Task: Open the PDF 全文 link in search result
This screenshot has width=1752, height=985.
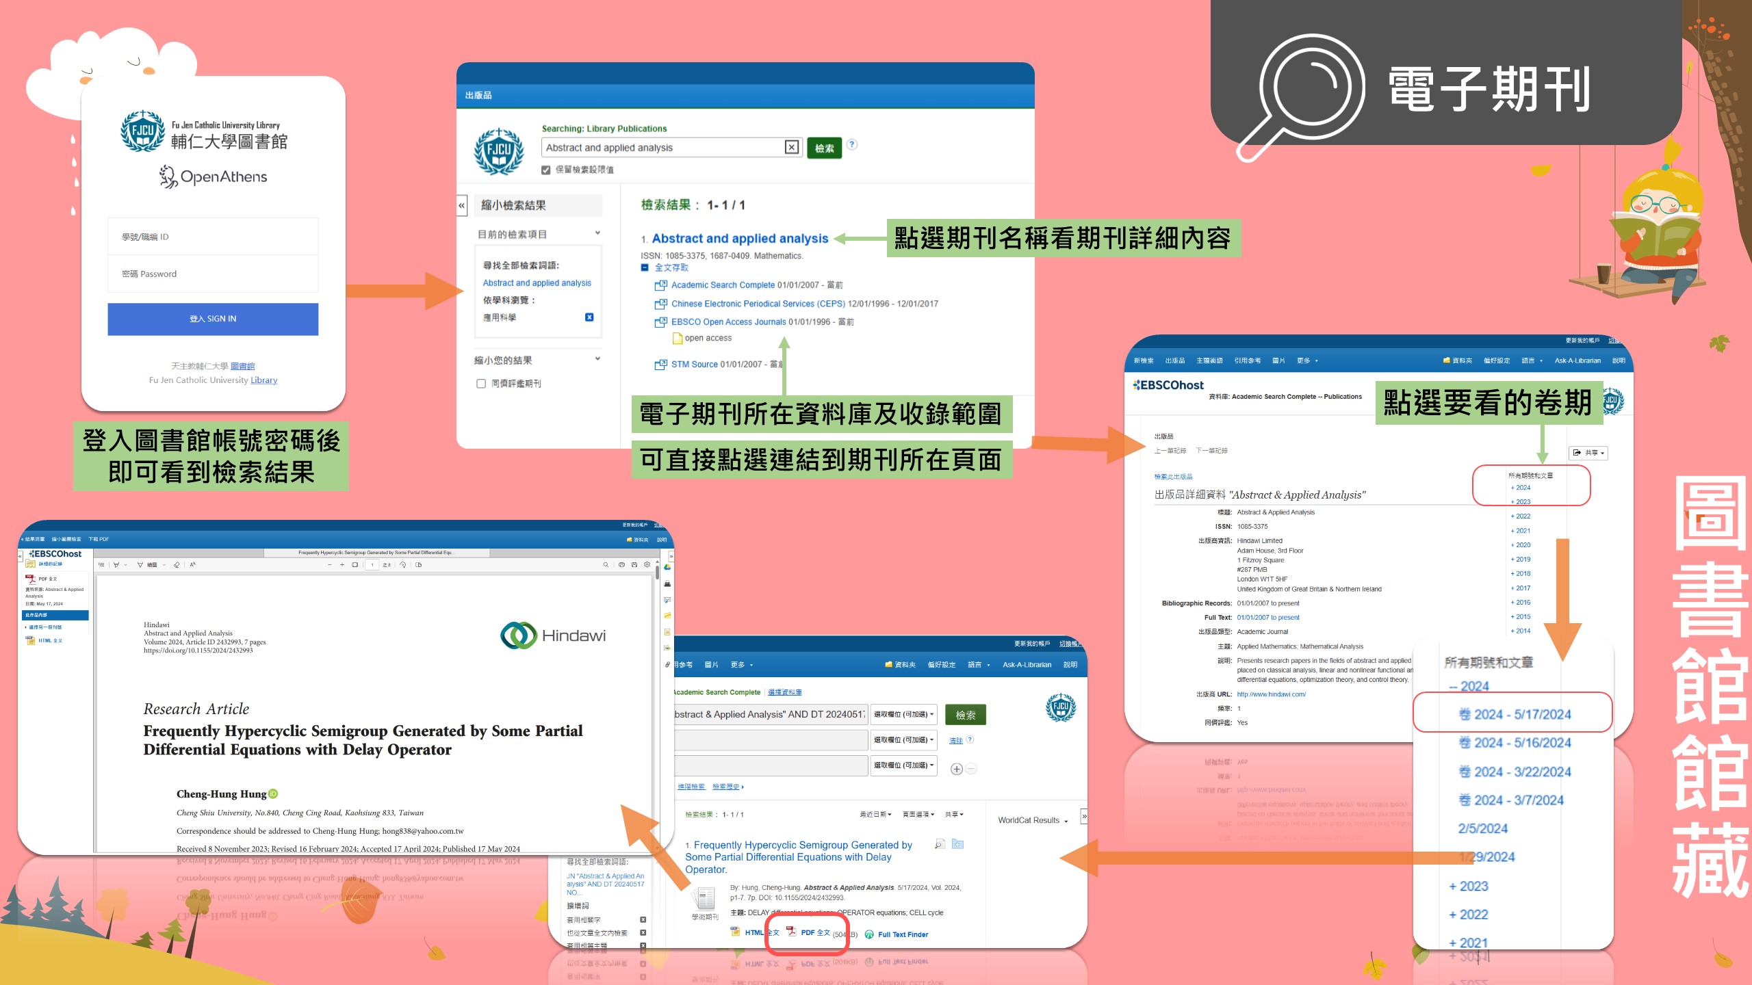Action: click(x=815, y=933)
